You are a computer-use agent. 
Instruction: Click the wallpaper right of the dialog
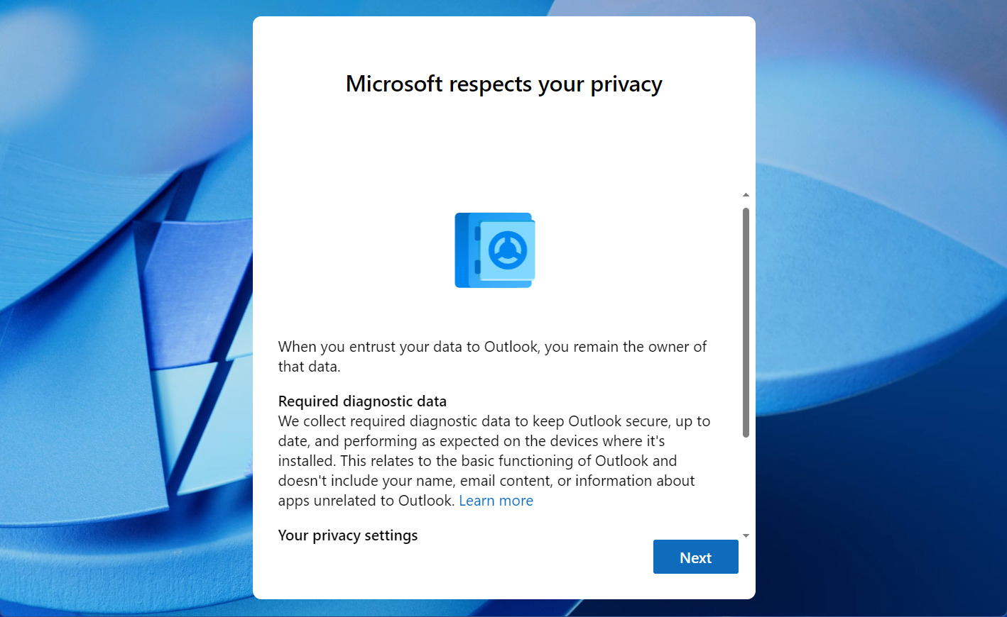coord(881,308)
